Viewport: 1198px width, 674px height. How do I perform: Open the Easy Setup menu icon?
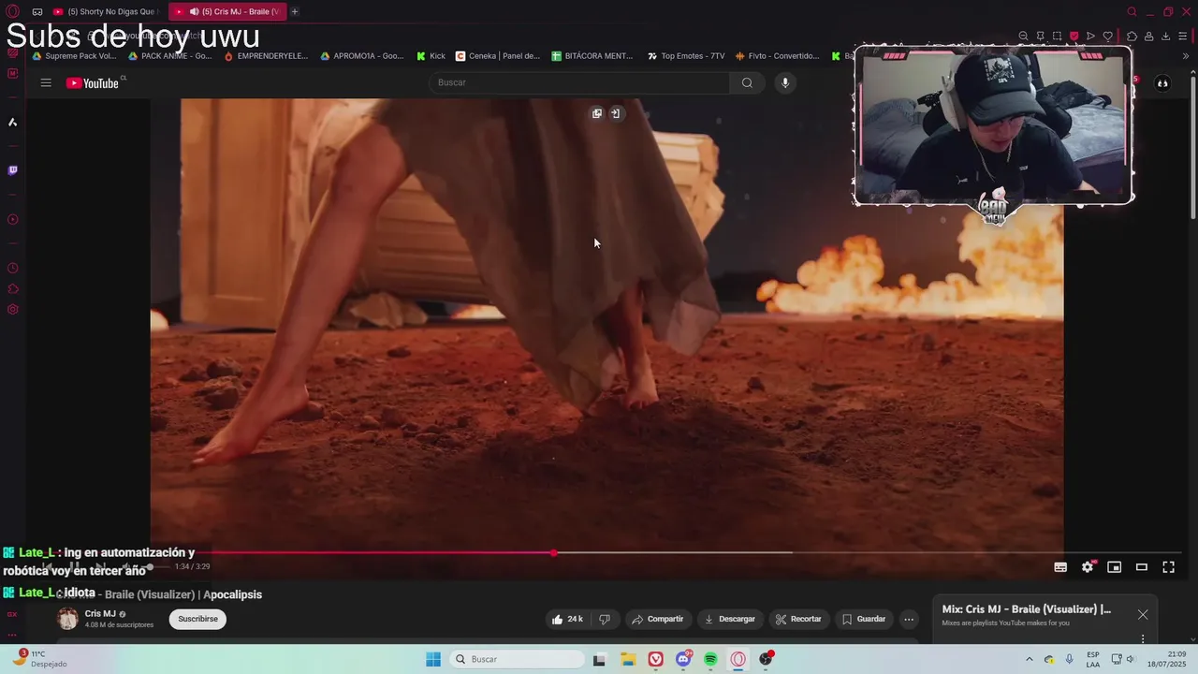pyautogui.click(x=1184, y=37)
